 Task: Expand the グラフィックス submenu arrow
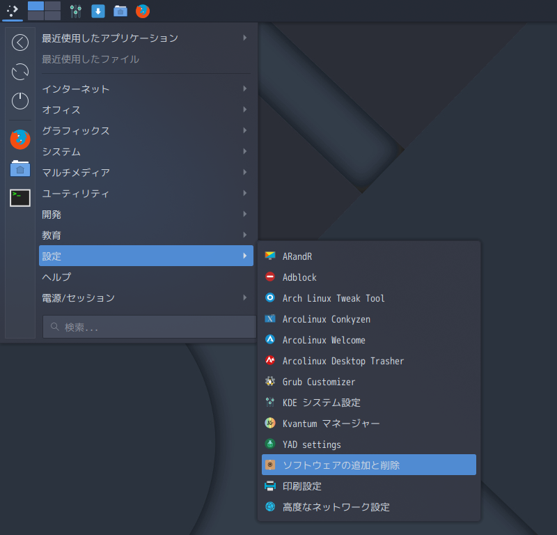click(245, 130)
